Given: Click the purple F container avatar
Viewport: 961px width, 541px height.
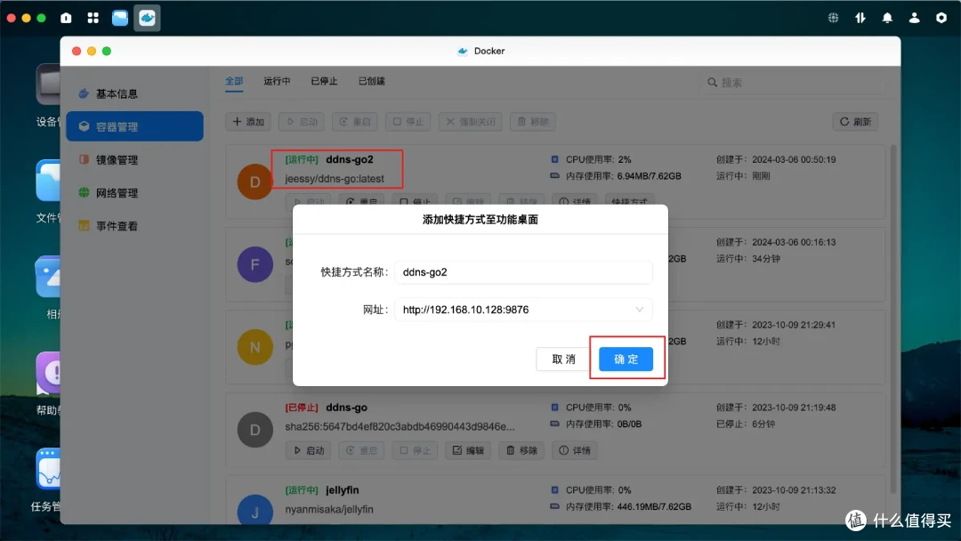Looking at the screenshot, I should (x=255, y=264).
